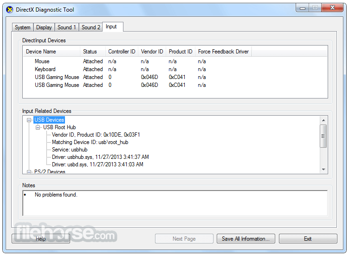Click the Product ID column header
This screenshot has height=256, width=349.
point(181,52)
